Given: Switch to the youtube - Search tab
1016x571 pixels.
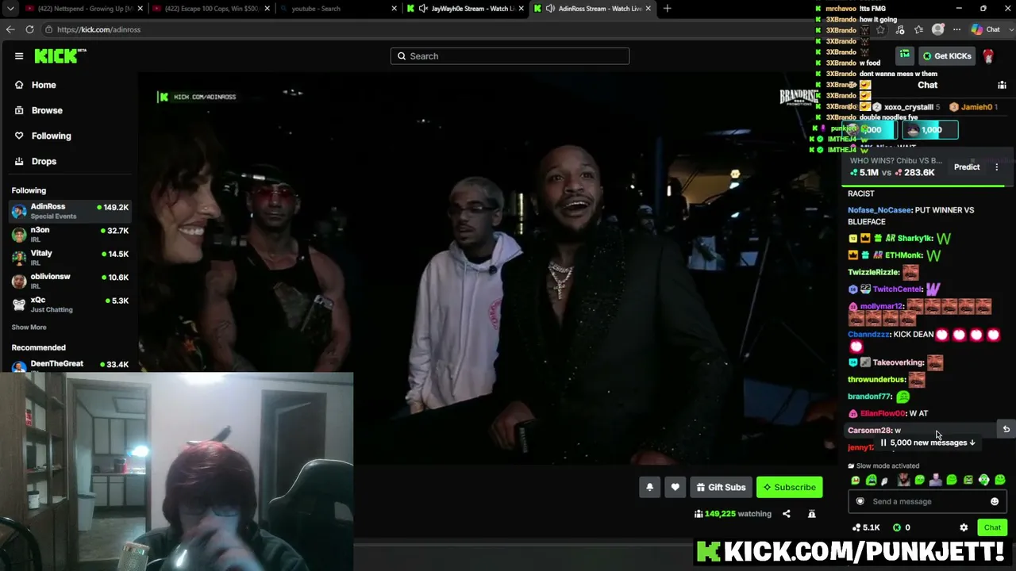Looking at the screenshot, I should (337, 9).
